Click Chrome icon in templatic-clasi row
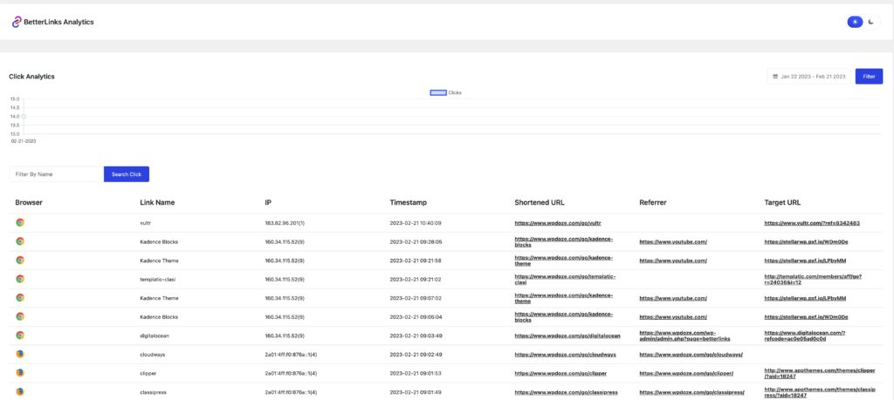 tap(20, 279)
